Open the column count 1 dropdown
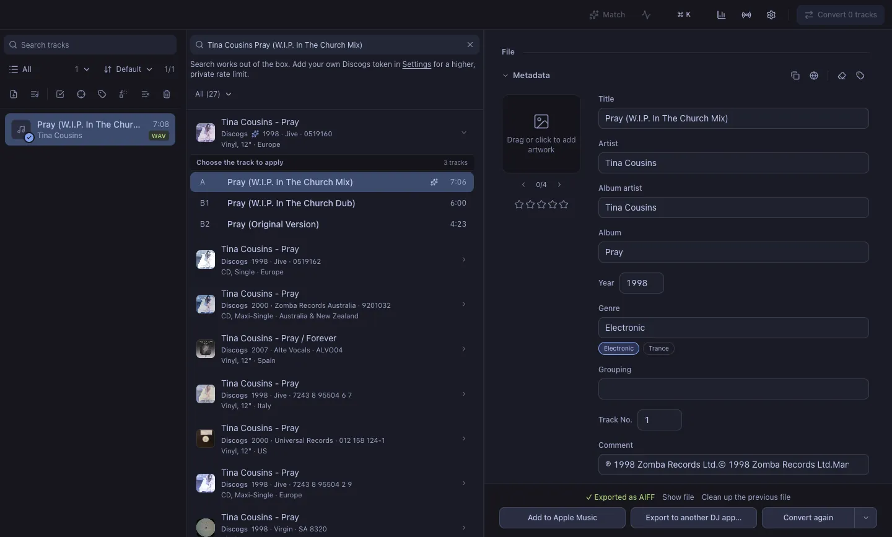The image size is (892, 537). point(82,69)
